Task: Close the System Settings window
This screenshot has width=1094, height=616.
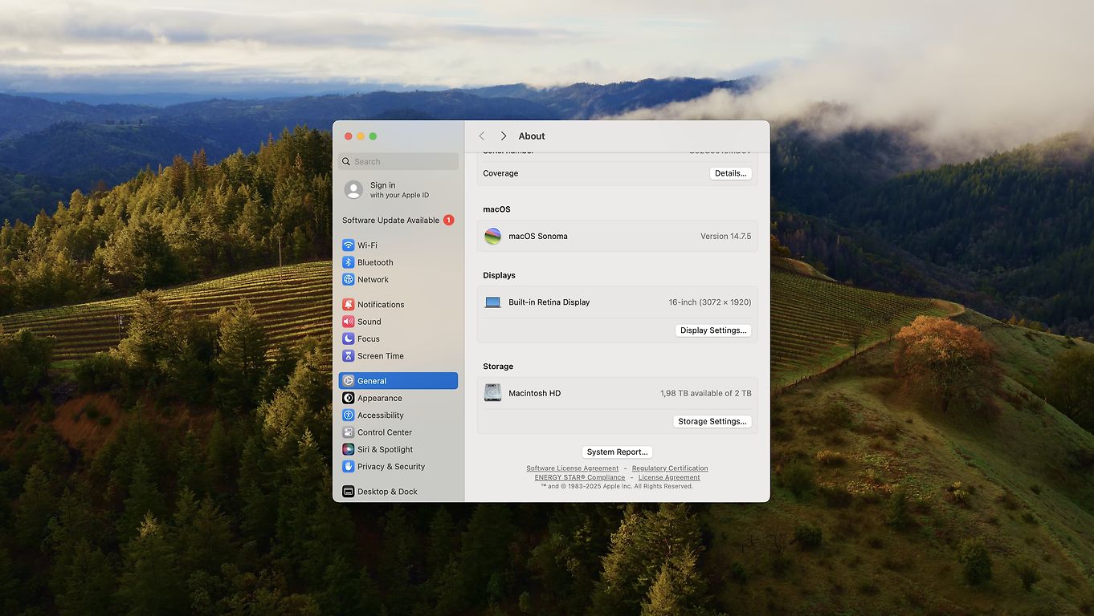Action: point(348,136)
